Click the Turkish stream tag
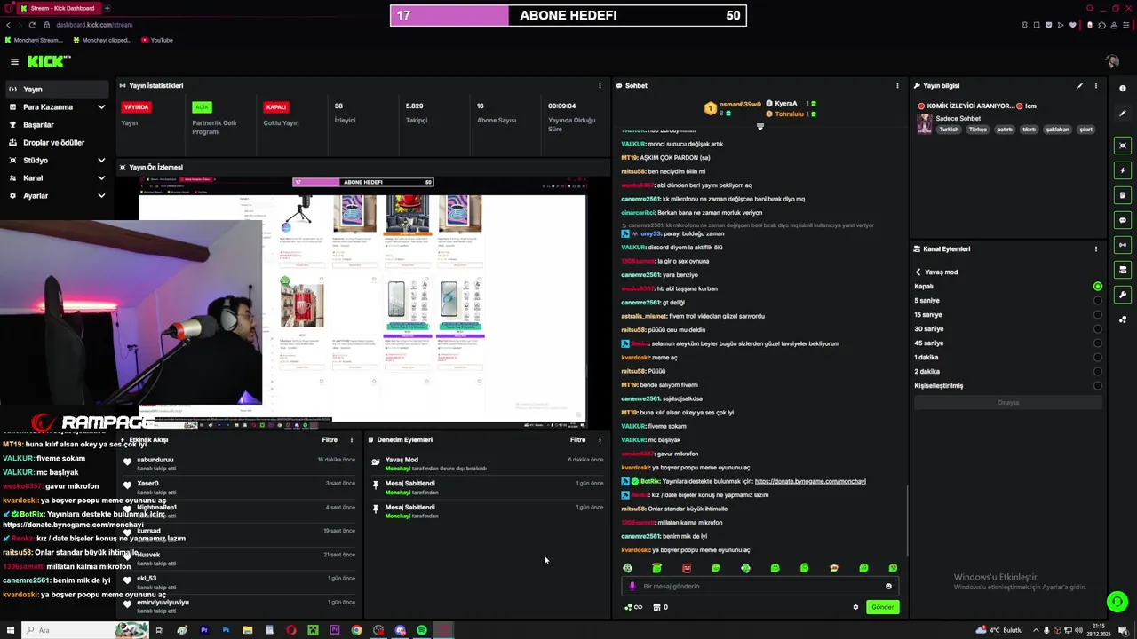 (950, 130)
